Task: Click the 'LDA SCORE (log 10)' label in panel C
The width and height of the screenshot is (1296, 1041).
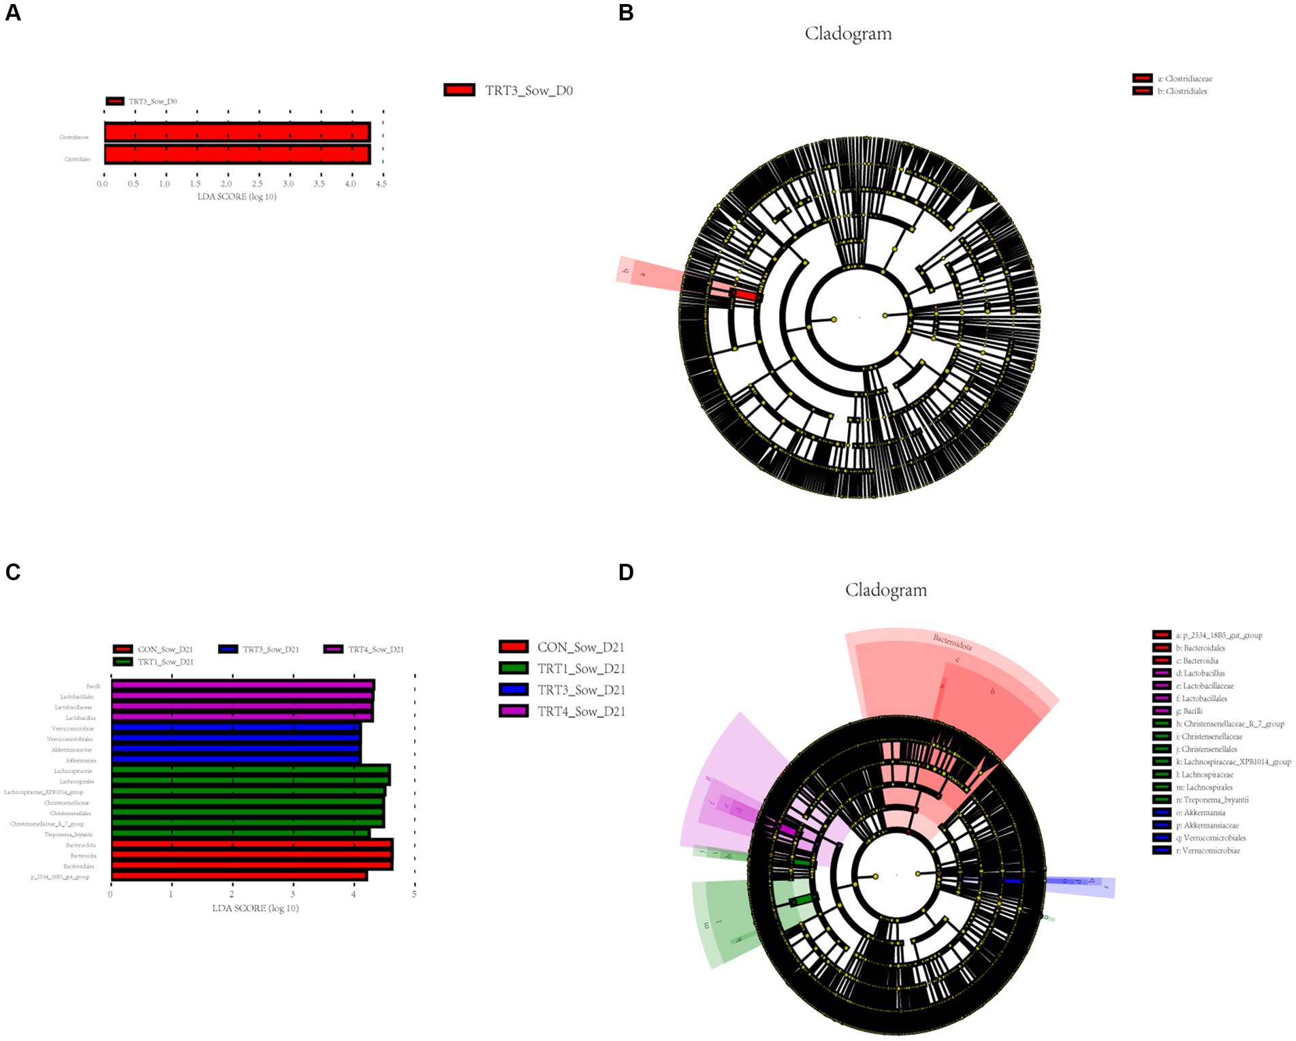Action: coord(255,908)
